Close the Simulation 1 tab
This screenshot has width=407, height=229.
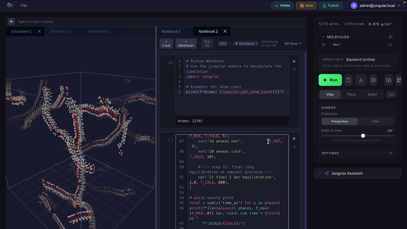(x=39, y=31)
